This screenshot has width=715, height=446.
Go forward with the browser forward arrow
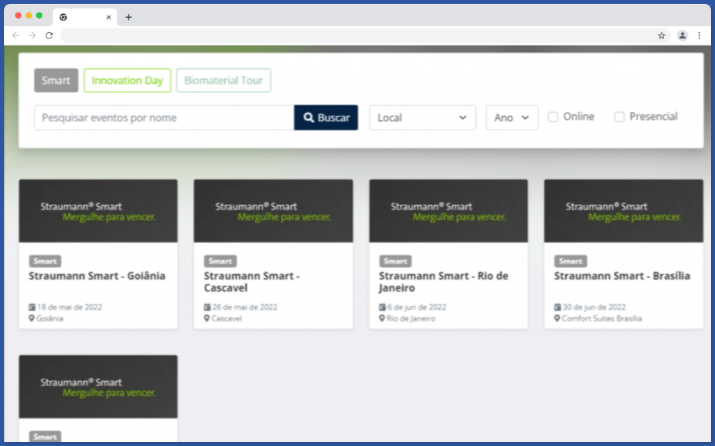pos(32,35)
